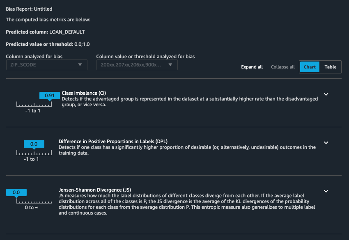
Task: Expand the Difference in Positive Proportions chevron
Action: (x=326, y=143)
